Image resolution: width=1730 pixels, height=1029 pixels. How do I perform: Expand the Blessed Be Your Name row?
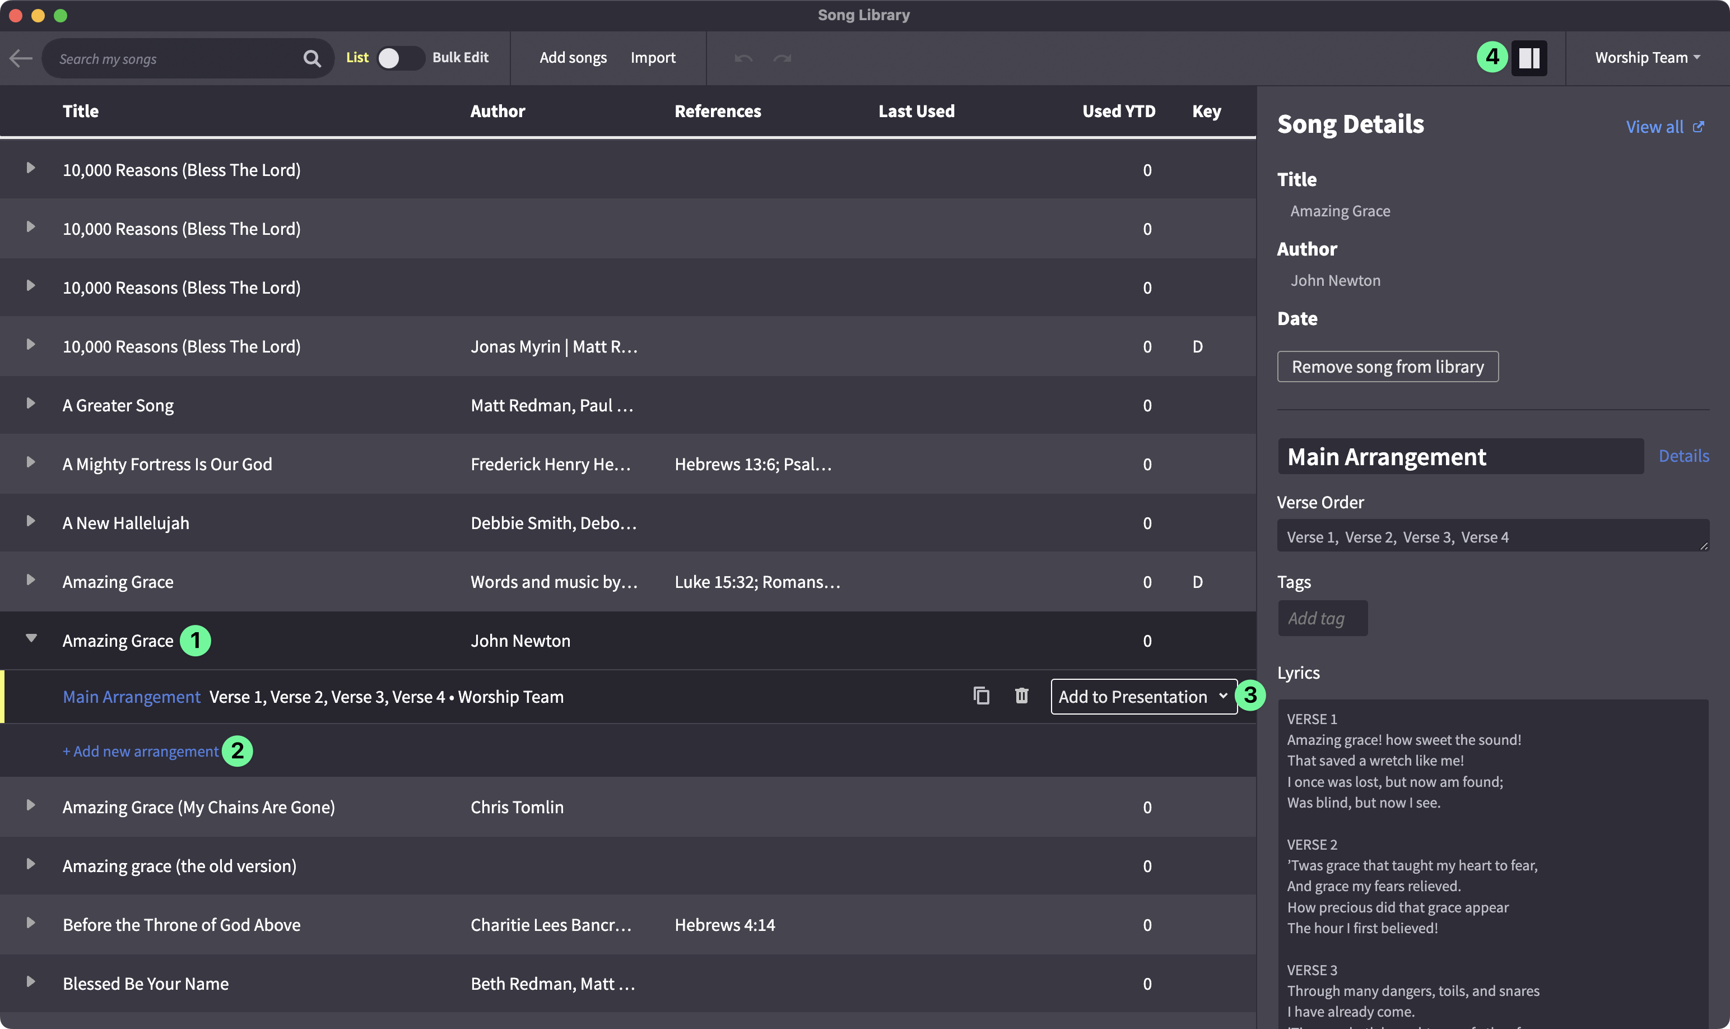pyautogui.click(x=30, y=982)
